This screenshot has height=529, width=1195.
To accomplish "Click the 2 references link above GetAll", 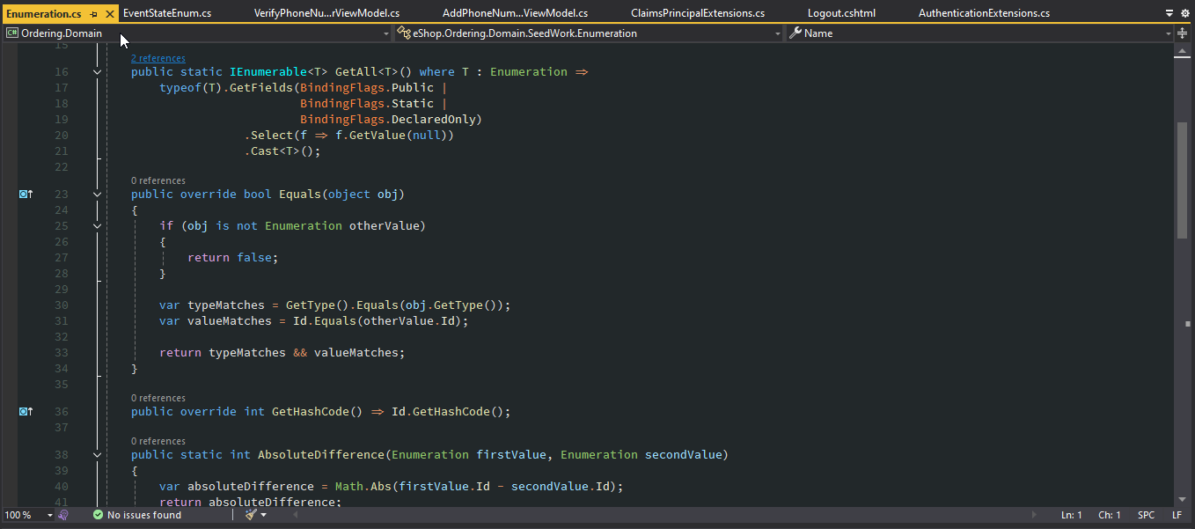I will pos(158,58).
